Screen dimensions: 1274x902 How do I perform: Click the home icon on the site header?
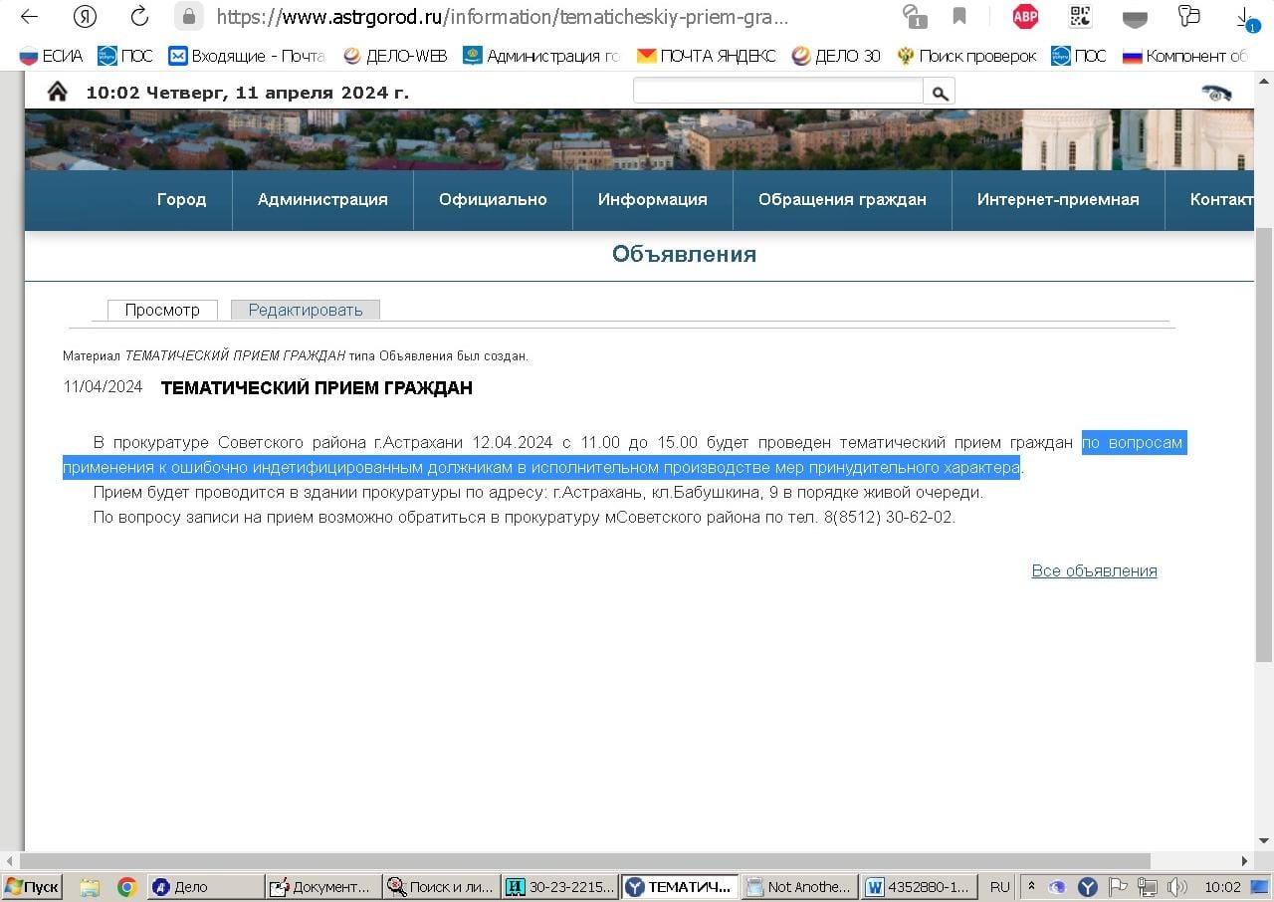[x=58, y=93]
